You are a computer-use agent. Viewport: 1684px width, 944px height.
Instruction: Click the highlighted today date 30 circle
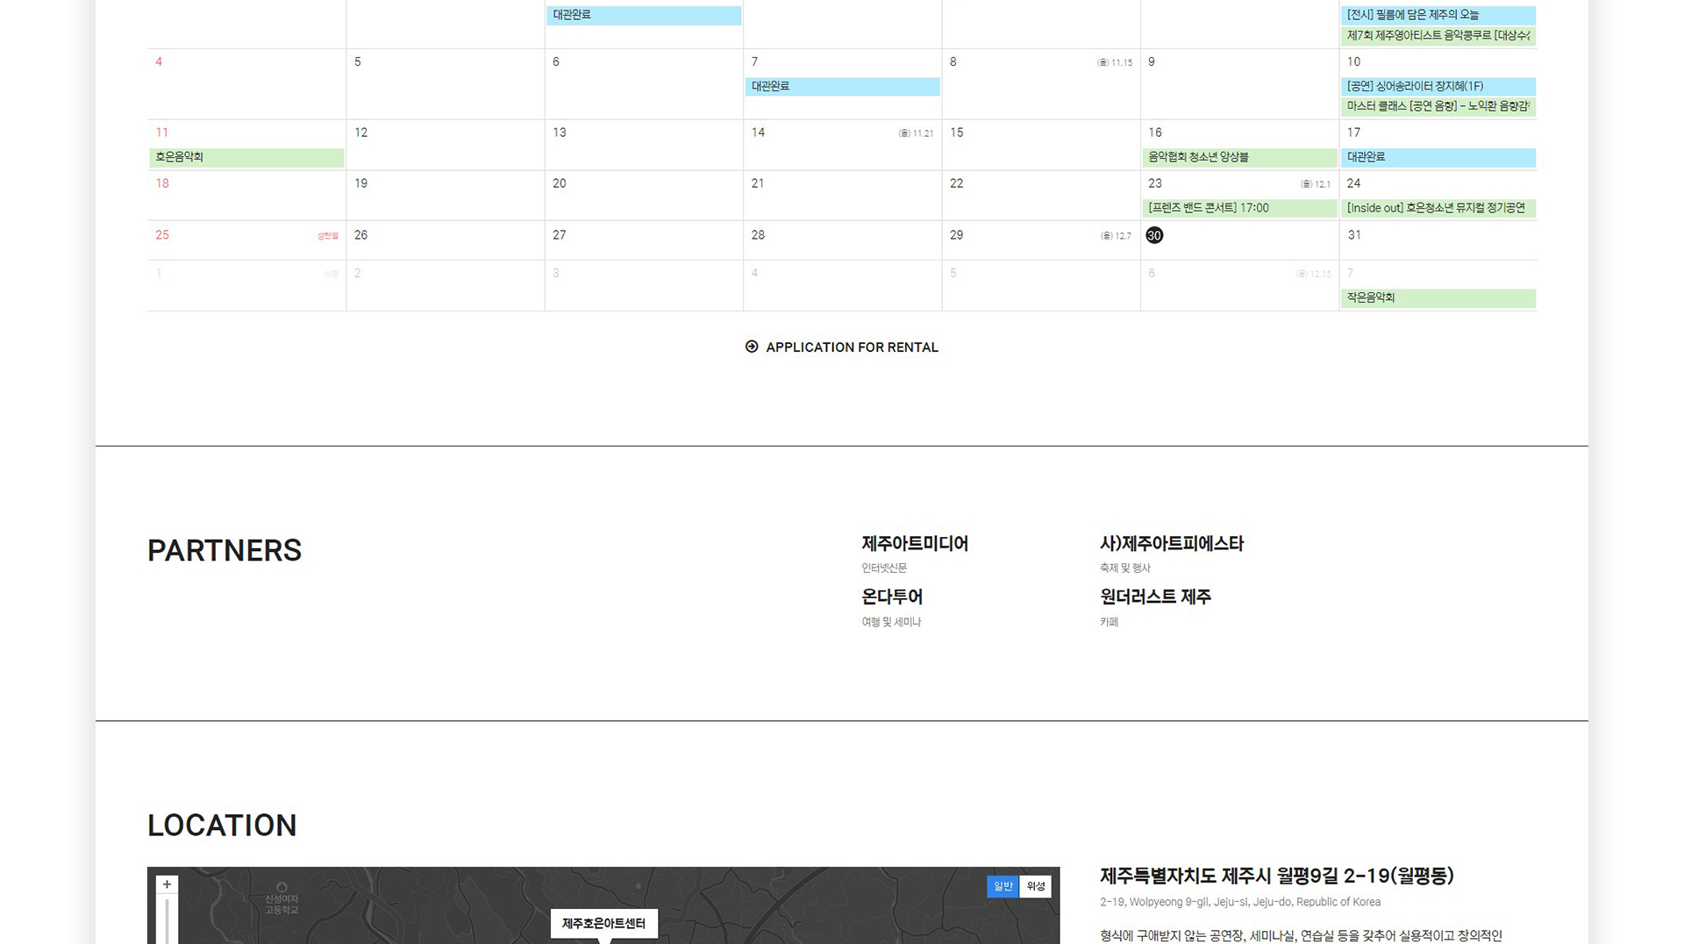(x=1154, y=235)
